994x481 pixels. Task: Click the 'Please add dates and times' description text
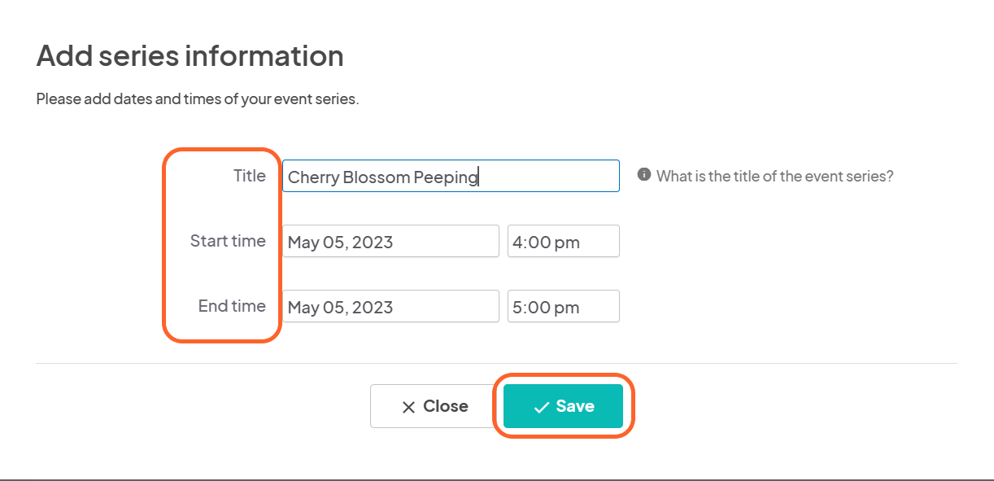pos(198,100)
